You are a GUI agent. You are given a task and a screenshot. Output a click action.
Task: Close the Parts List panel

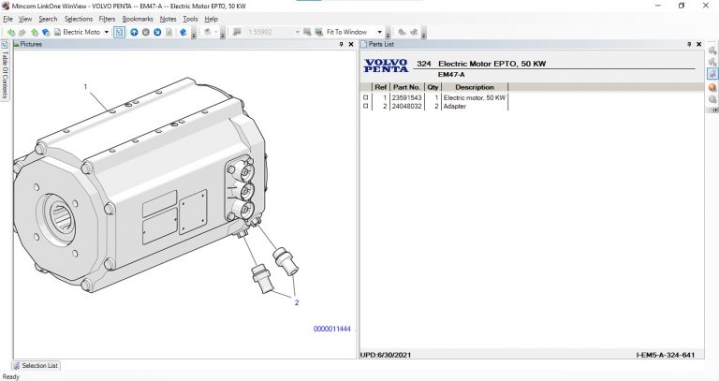tap(698, 44)
